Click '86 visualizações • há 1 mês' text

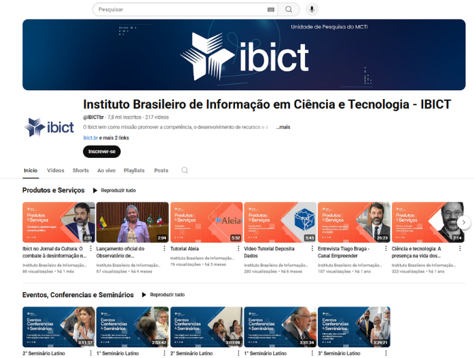click(x=48, y=271)
